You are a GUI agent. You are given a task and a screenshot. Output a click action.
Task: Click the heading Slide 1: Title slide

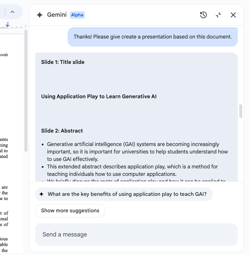click(x=63, y=62)
